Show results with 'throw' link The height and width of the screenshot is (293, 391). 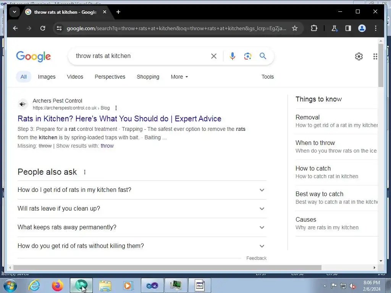107,146
